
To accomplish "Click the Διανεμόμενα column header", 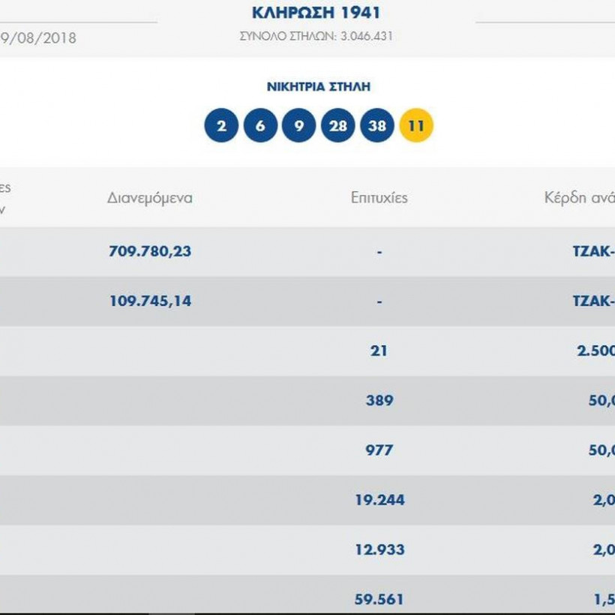I will (150, 198).
